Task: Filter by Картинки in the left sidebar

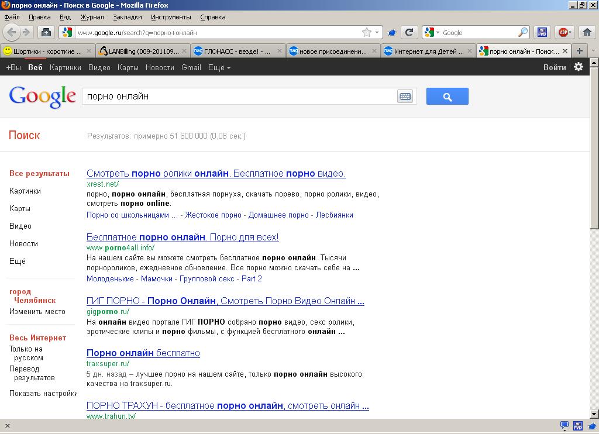Action: [25, 191]
